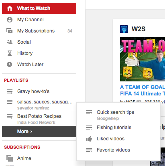
Task: Click the SUBSCRIPTIONS section heading
Action: [x=22, y=147]
